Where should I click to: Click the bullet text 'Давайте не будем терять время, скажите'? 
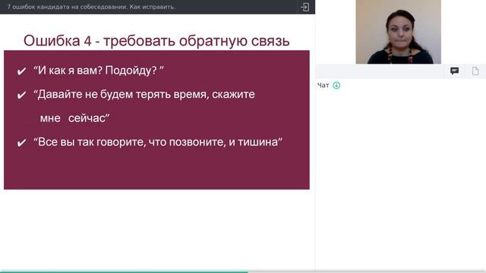pos(144,94)
